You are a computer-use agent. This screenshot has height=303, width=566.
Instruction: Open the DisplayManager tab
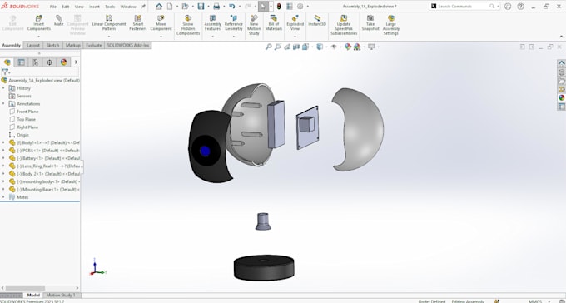tap(63, 62)
